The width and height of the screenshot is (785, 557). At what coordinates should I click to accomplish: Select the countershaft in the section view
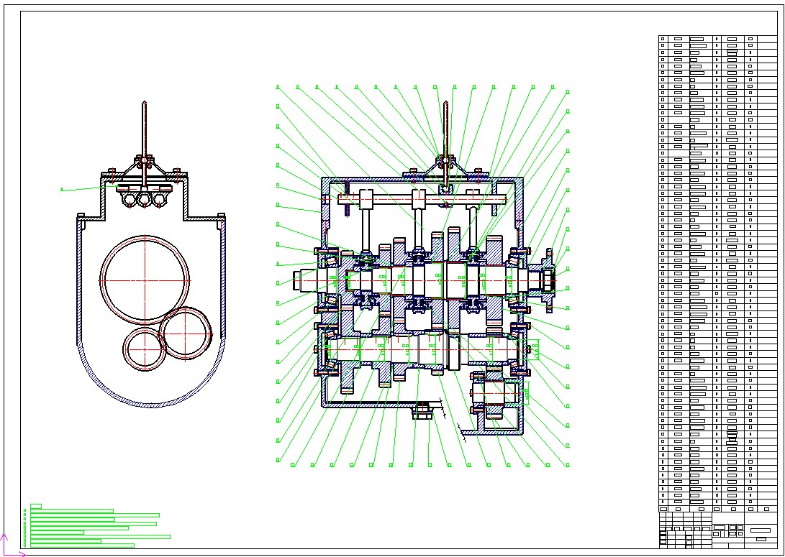(x=425, y=351)
